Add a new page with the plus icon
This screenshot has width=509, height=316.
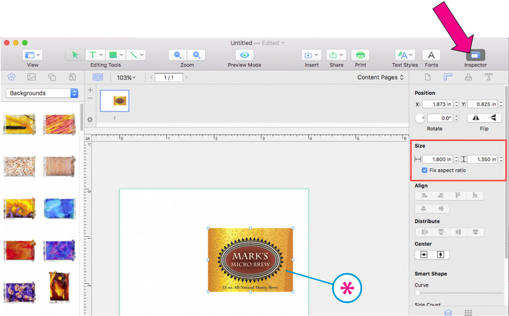coord(90,90)
